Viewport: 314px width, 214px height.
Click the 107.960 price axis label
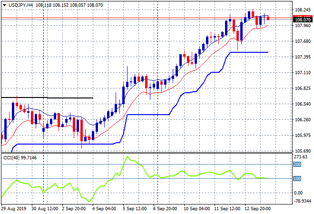(x=303, y=25)
